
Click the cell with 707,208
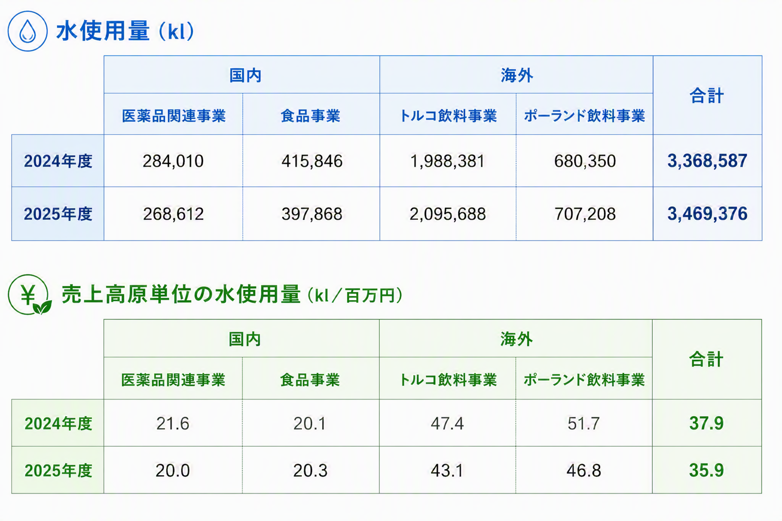tap(584, 214)
